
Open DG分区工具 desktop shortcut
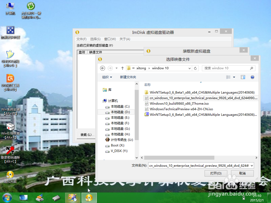tap(10, 83)
